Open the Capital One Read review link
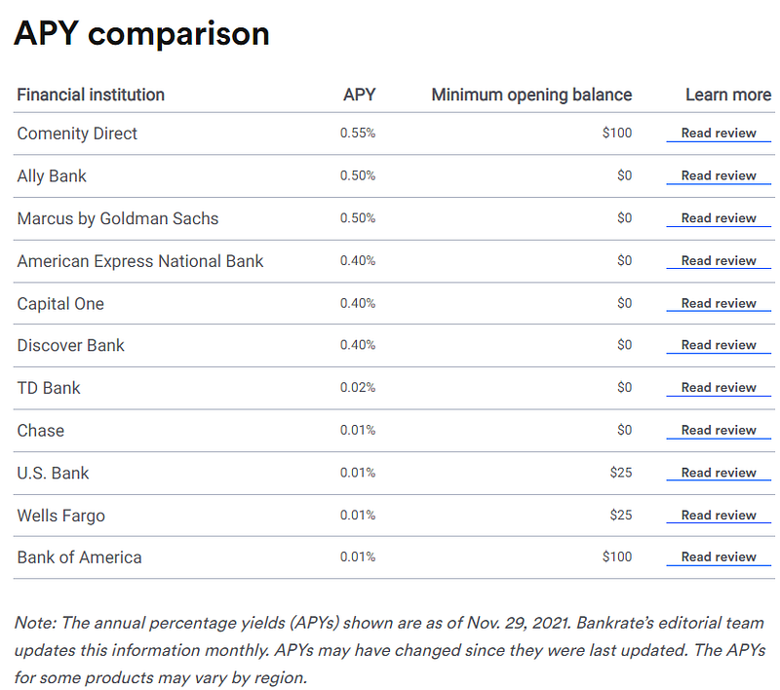This screenshot has height=690, width=780. pos(719,303)
